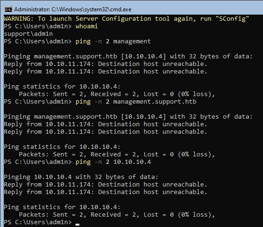Place cursor at the blinking prompt cursor

[77, 224]
